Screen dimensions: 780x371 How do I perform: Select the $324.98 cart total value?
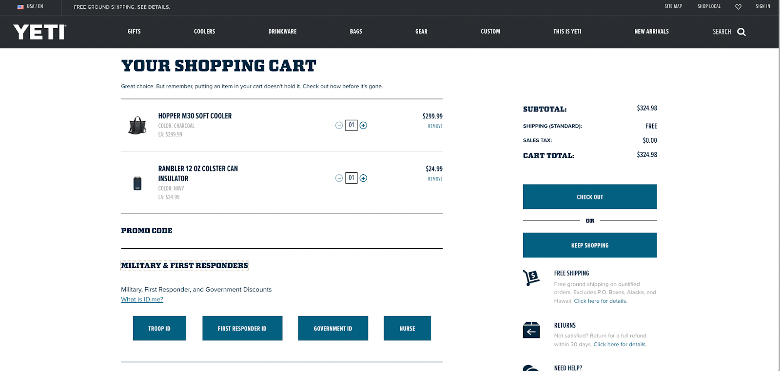tap(647, 154)
